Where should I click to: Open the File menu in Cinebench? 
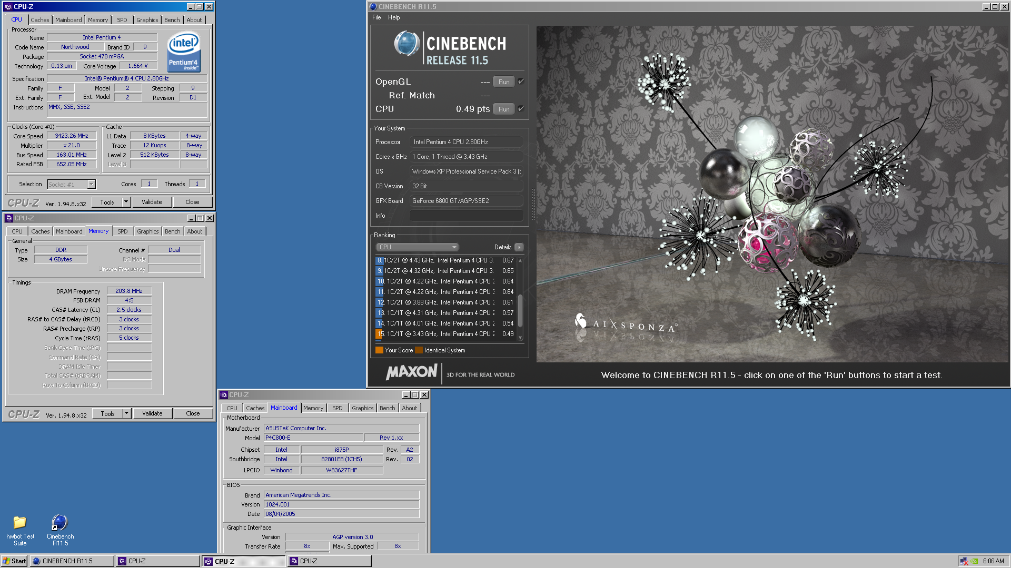[x=376, y=17]
